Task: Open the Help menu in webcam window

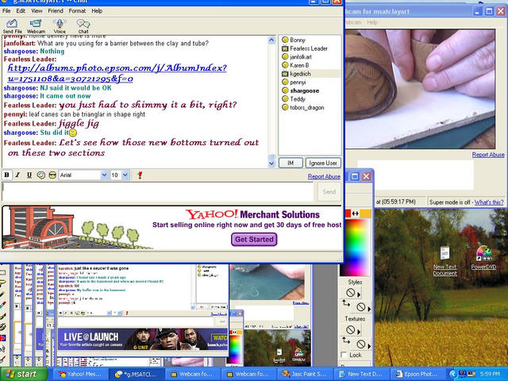Action: point(372,22)
